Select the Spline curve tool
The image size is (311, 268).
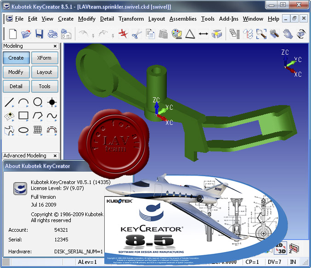tap(52, 116)
